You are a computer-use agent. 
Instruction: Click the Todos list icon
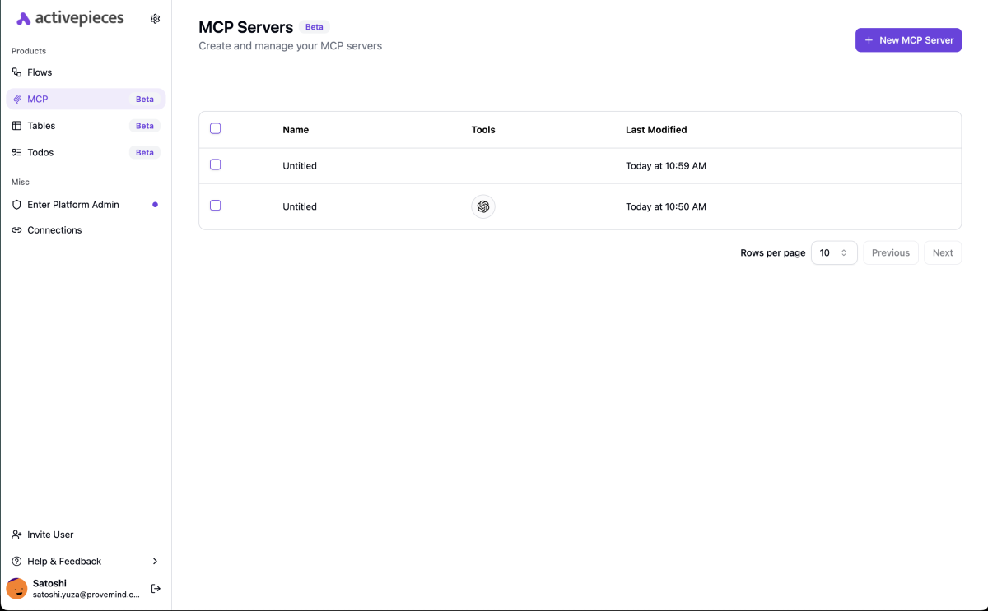click(x=16, y=152)
